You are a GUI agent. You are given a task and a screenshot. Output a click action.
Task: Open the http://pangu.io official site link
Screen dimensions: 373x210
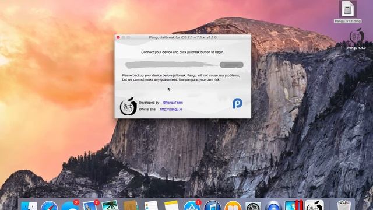(x=171, y=109)
